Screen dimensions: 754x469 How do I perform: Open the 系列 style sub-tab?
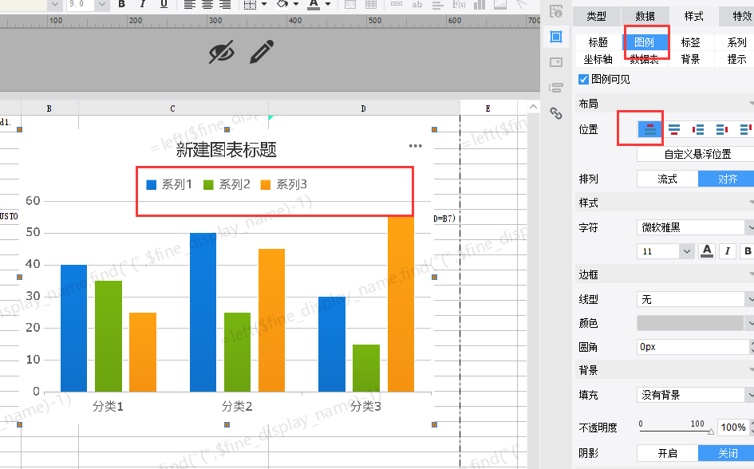(736, 42)
